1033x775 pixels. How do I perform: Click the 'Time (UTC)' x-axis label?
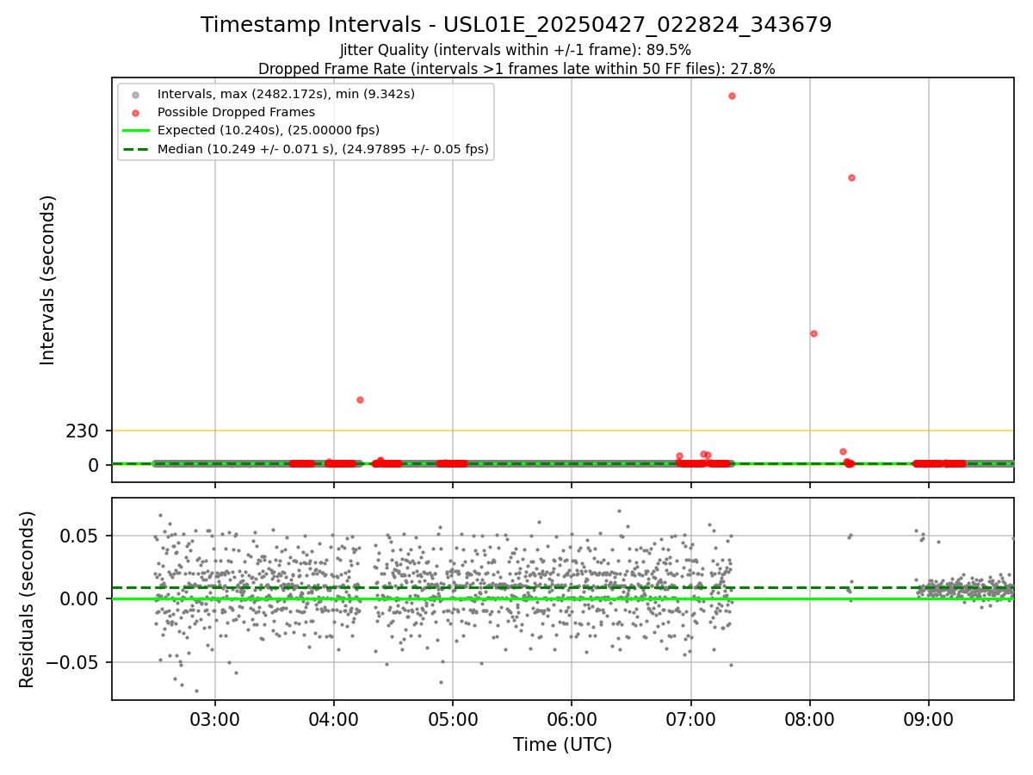coord(563,745)
